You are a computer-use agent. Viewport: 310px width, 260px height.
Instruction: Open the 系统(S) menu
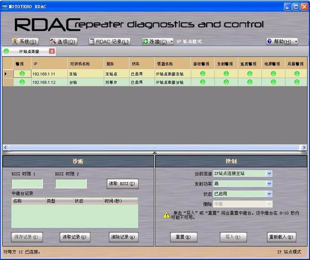pyautogui.click(x=25, y=41)
